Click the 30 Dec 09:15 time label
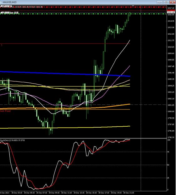Viewport: 176px width, 195px height. click(54, 193)
